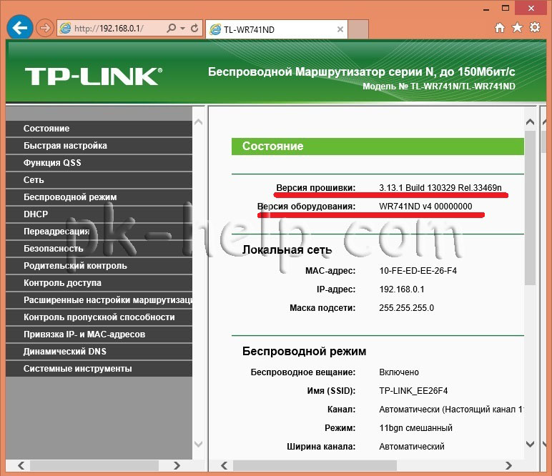Click the Internet Explorer icon in address bar
Image resolution: width=552 pixels, height=476 pixels.
(x=66, y=28)
